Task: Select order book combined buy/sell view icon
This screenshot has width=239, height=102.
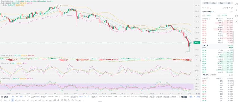Action: click(203, 8)
